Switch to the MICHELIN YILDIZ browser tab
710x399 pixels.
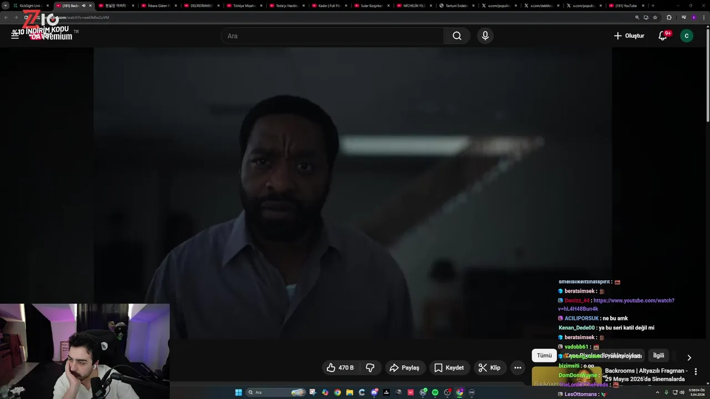click(x=414, y=6)
